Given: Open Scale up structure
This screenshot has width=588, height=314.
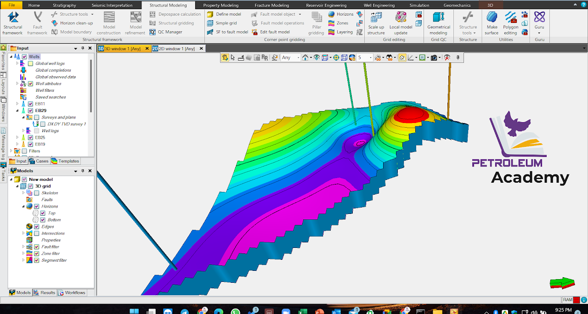Looking at the screenshot, I should click(376, 23).
